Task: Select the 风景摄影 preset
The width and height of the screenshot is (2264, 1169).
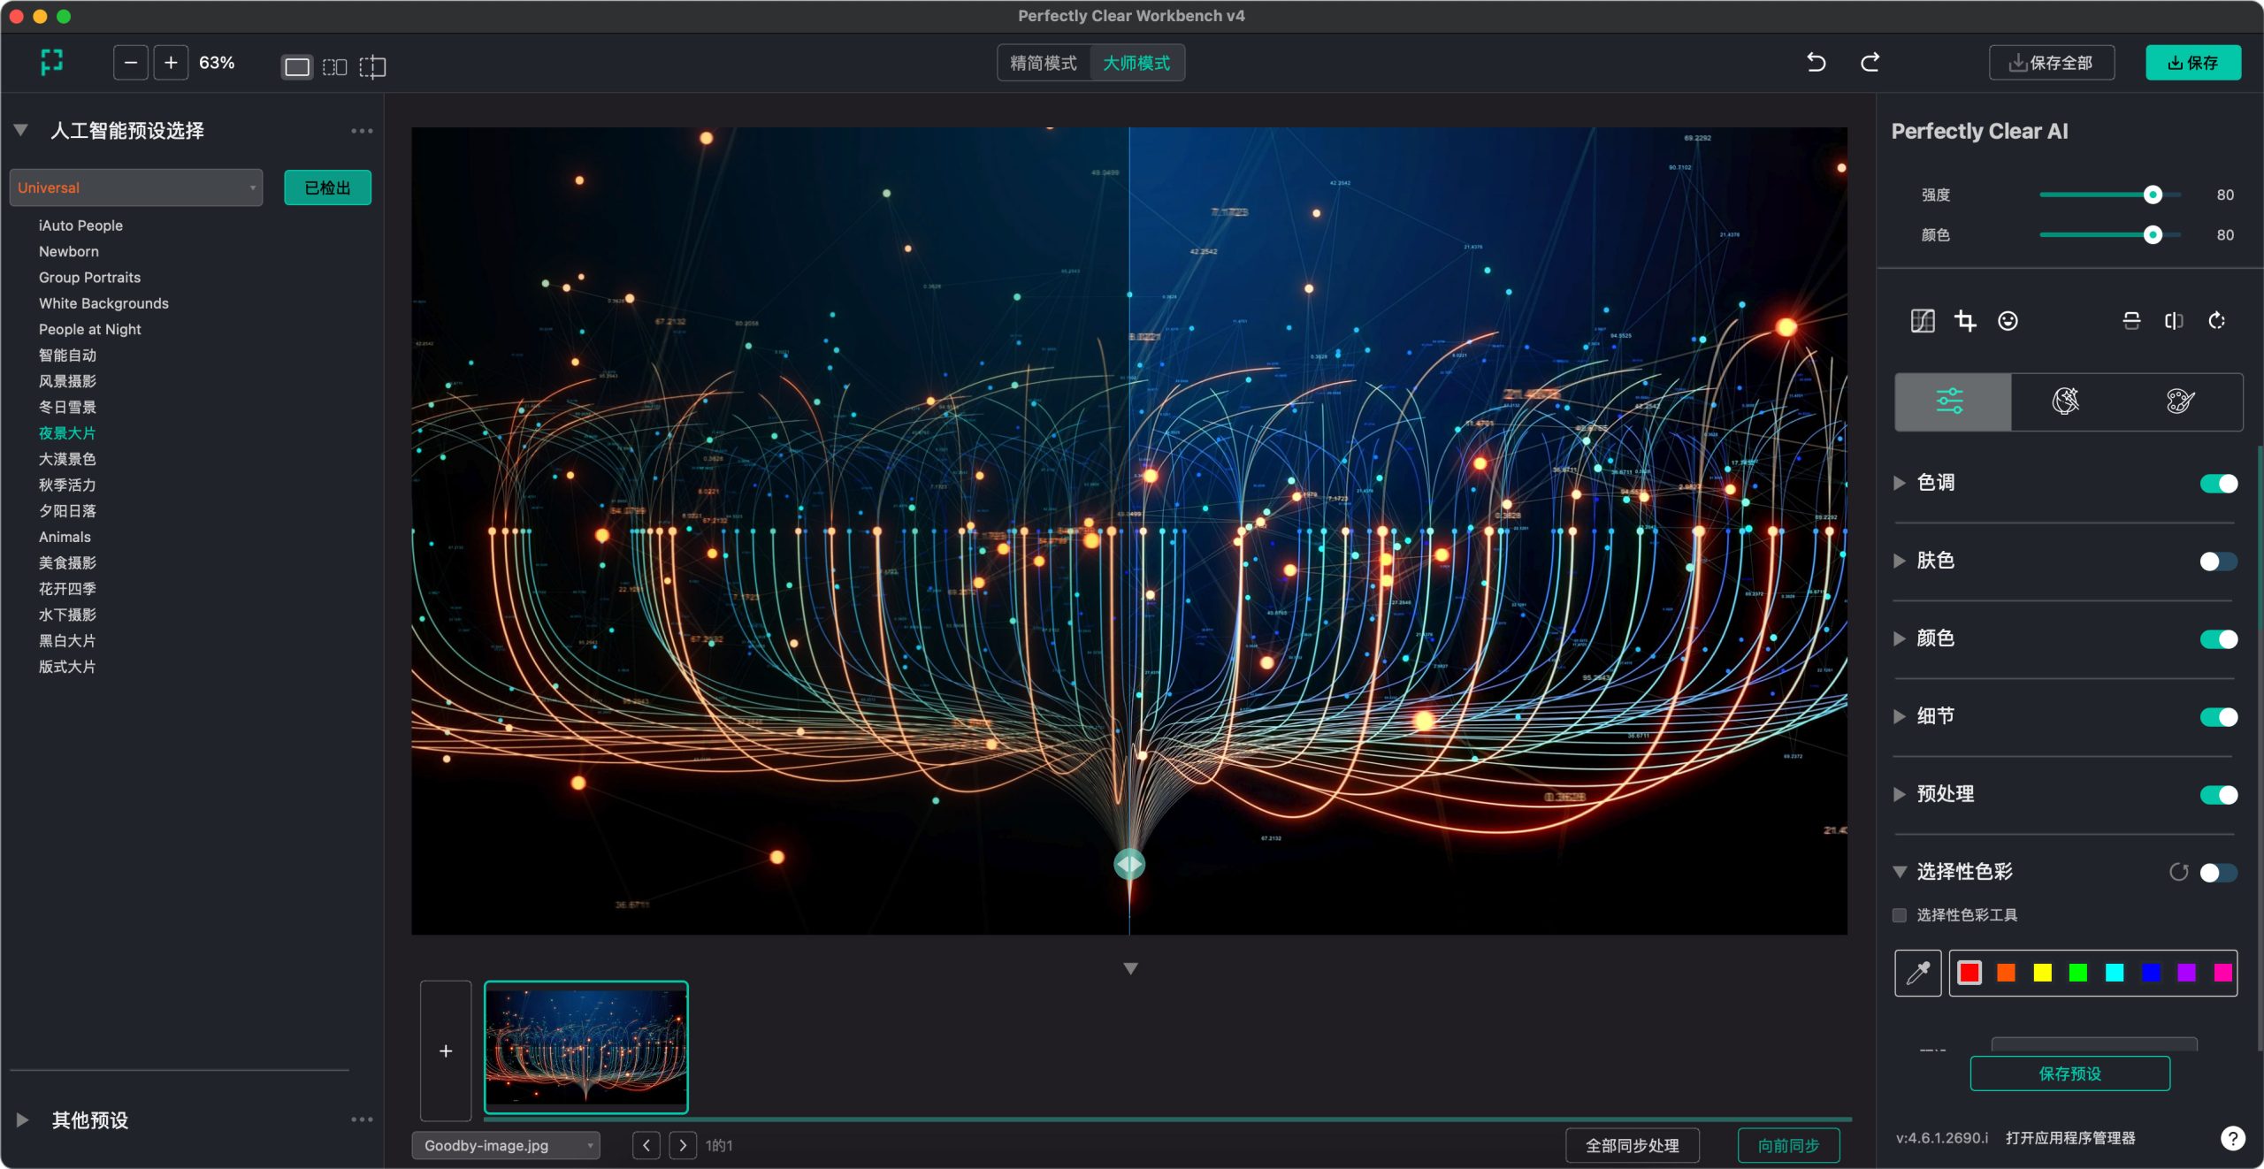Action: [67, 381]
